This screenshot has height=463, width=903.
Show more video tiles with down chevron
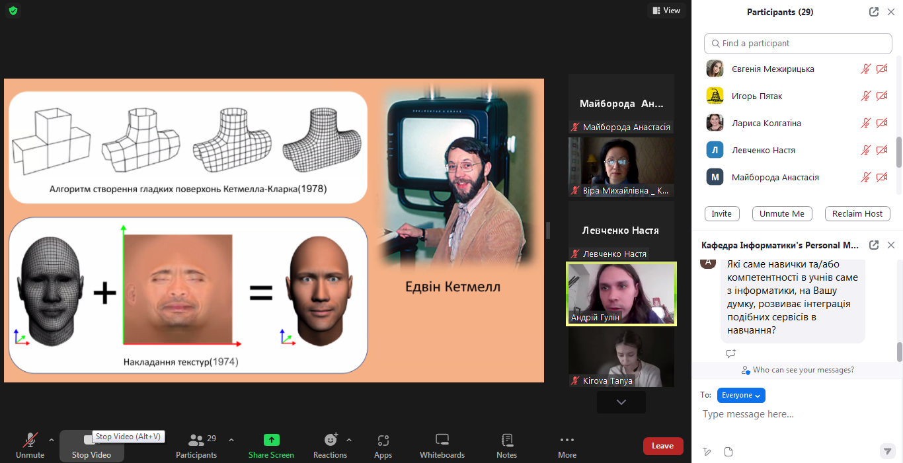coord(621,402)
